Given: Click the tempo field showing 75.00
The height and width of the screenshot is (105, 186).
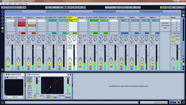Looking at the screenshot, I should click(8, 8).
